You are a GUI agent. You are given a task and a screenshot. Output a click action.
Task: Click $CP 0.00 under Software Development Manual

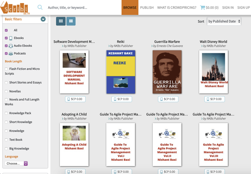coord(75,99)
